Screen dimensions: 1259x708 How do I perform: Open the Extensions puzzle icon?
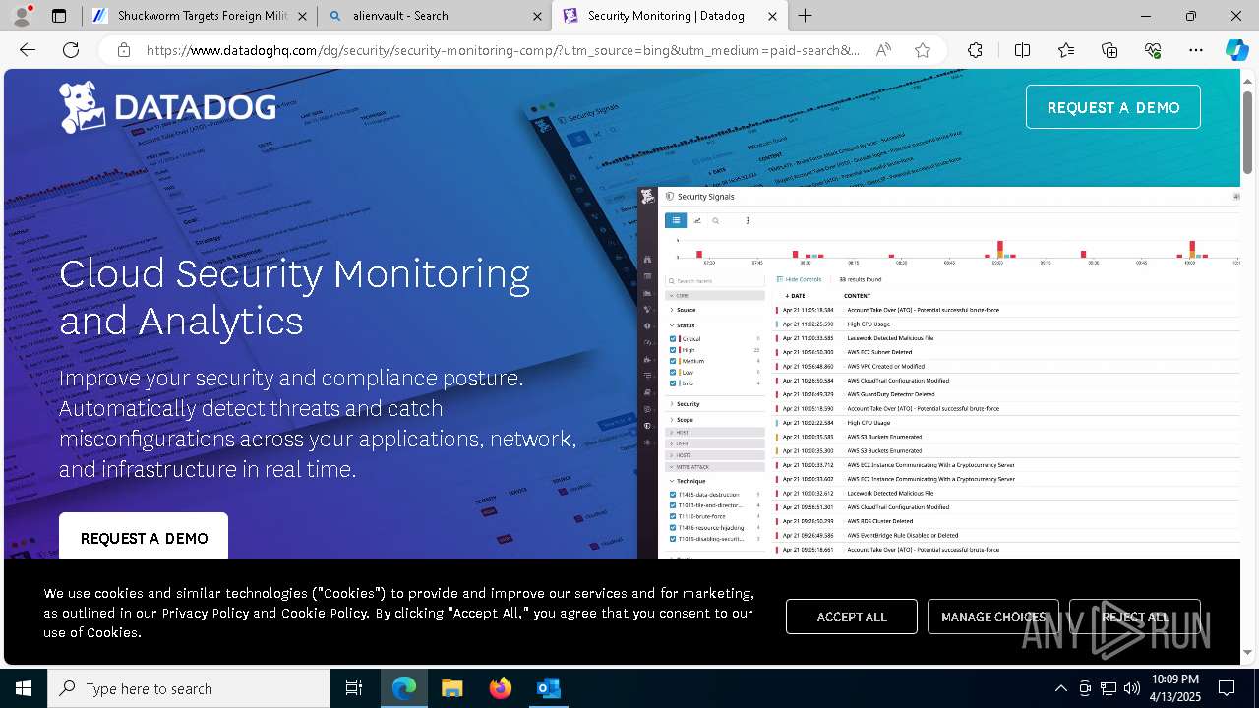pyautogui.click(x=975, y=50)
